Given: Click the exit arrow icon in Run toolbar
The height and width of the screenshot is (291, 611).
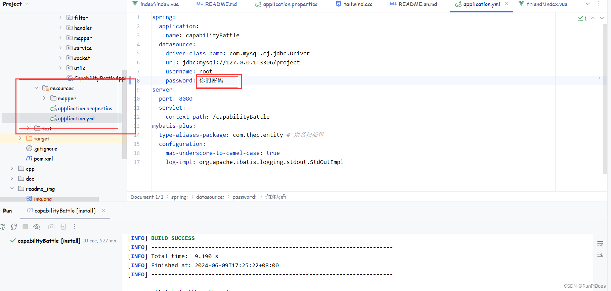Looking at the screenshot, I should pyautogui.click(x=63, y=227).
